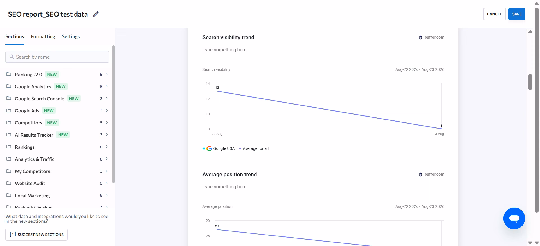Toggle Google USA legend series
Viewport: 540px width, 246px height.
[219, 148]
